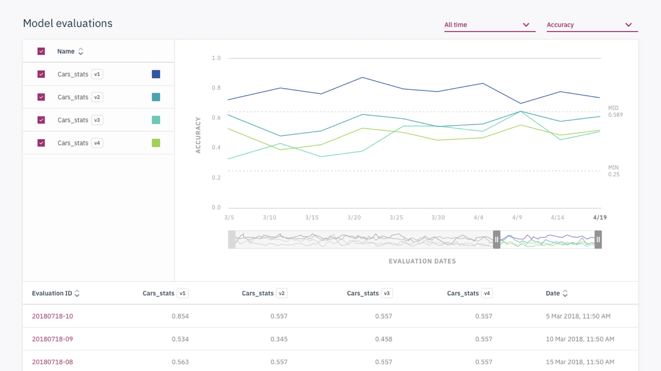Click the Cars_stats v4 green color swatch
The height and width of the screenshot is (371, 661).
pos(156,143)
